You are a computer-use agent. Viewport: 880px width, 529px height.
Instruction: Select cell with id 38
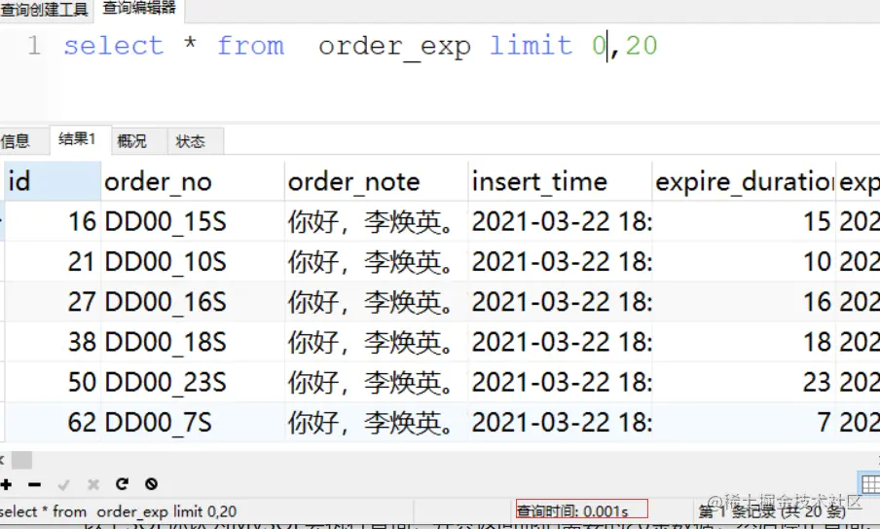pyautogui.click(x=53, y=342)
